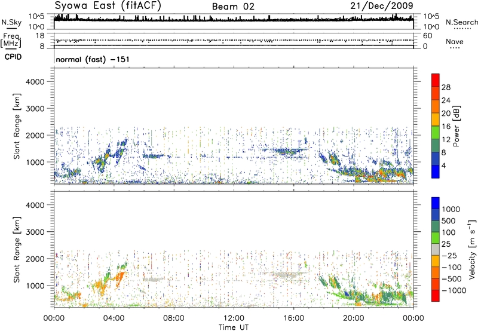The width and height of the screenshot is (478, 331).
Task: Click the noise sky bar plot
Action: pos(234,22)
